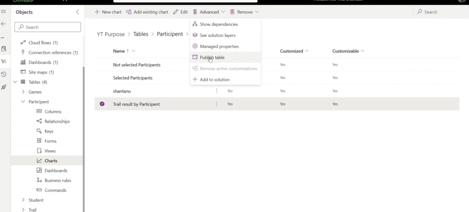Select Show dependencies menu entry
Viewport: 469px width, 212px height.
(218, 24)
